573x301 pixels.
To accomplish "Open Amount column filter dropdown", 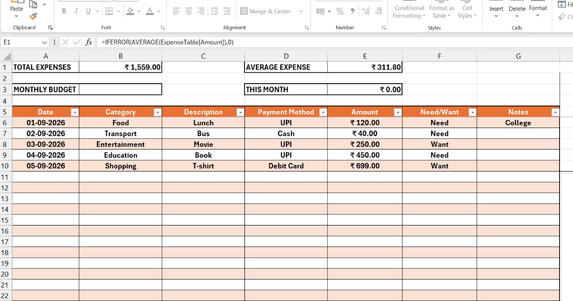I will 397,112.
